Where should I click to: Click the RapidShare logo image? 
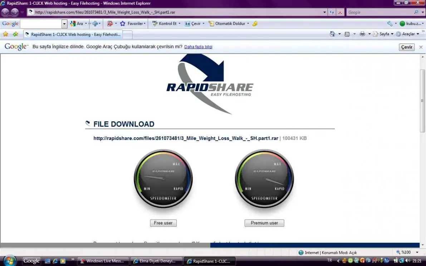coord(210,84)
